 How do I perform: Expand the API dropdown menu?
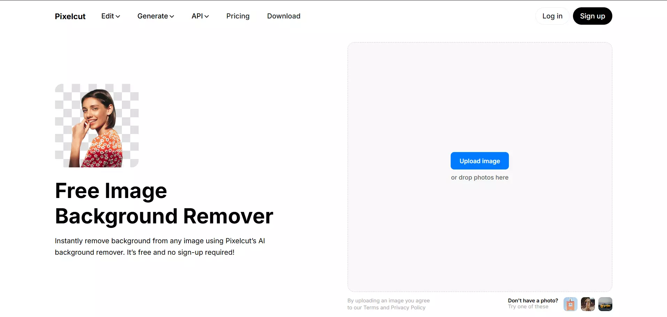(x=200, y=16)
